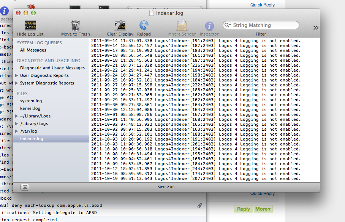Click top Quick Reply link in background window
345x222 pixels.
click(263, 5)
